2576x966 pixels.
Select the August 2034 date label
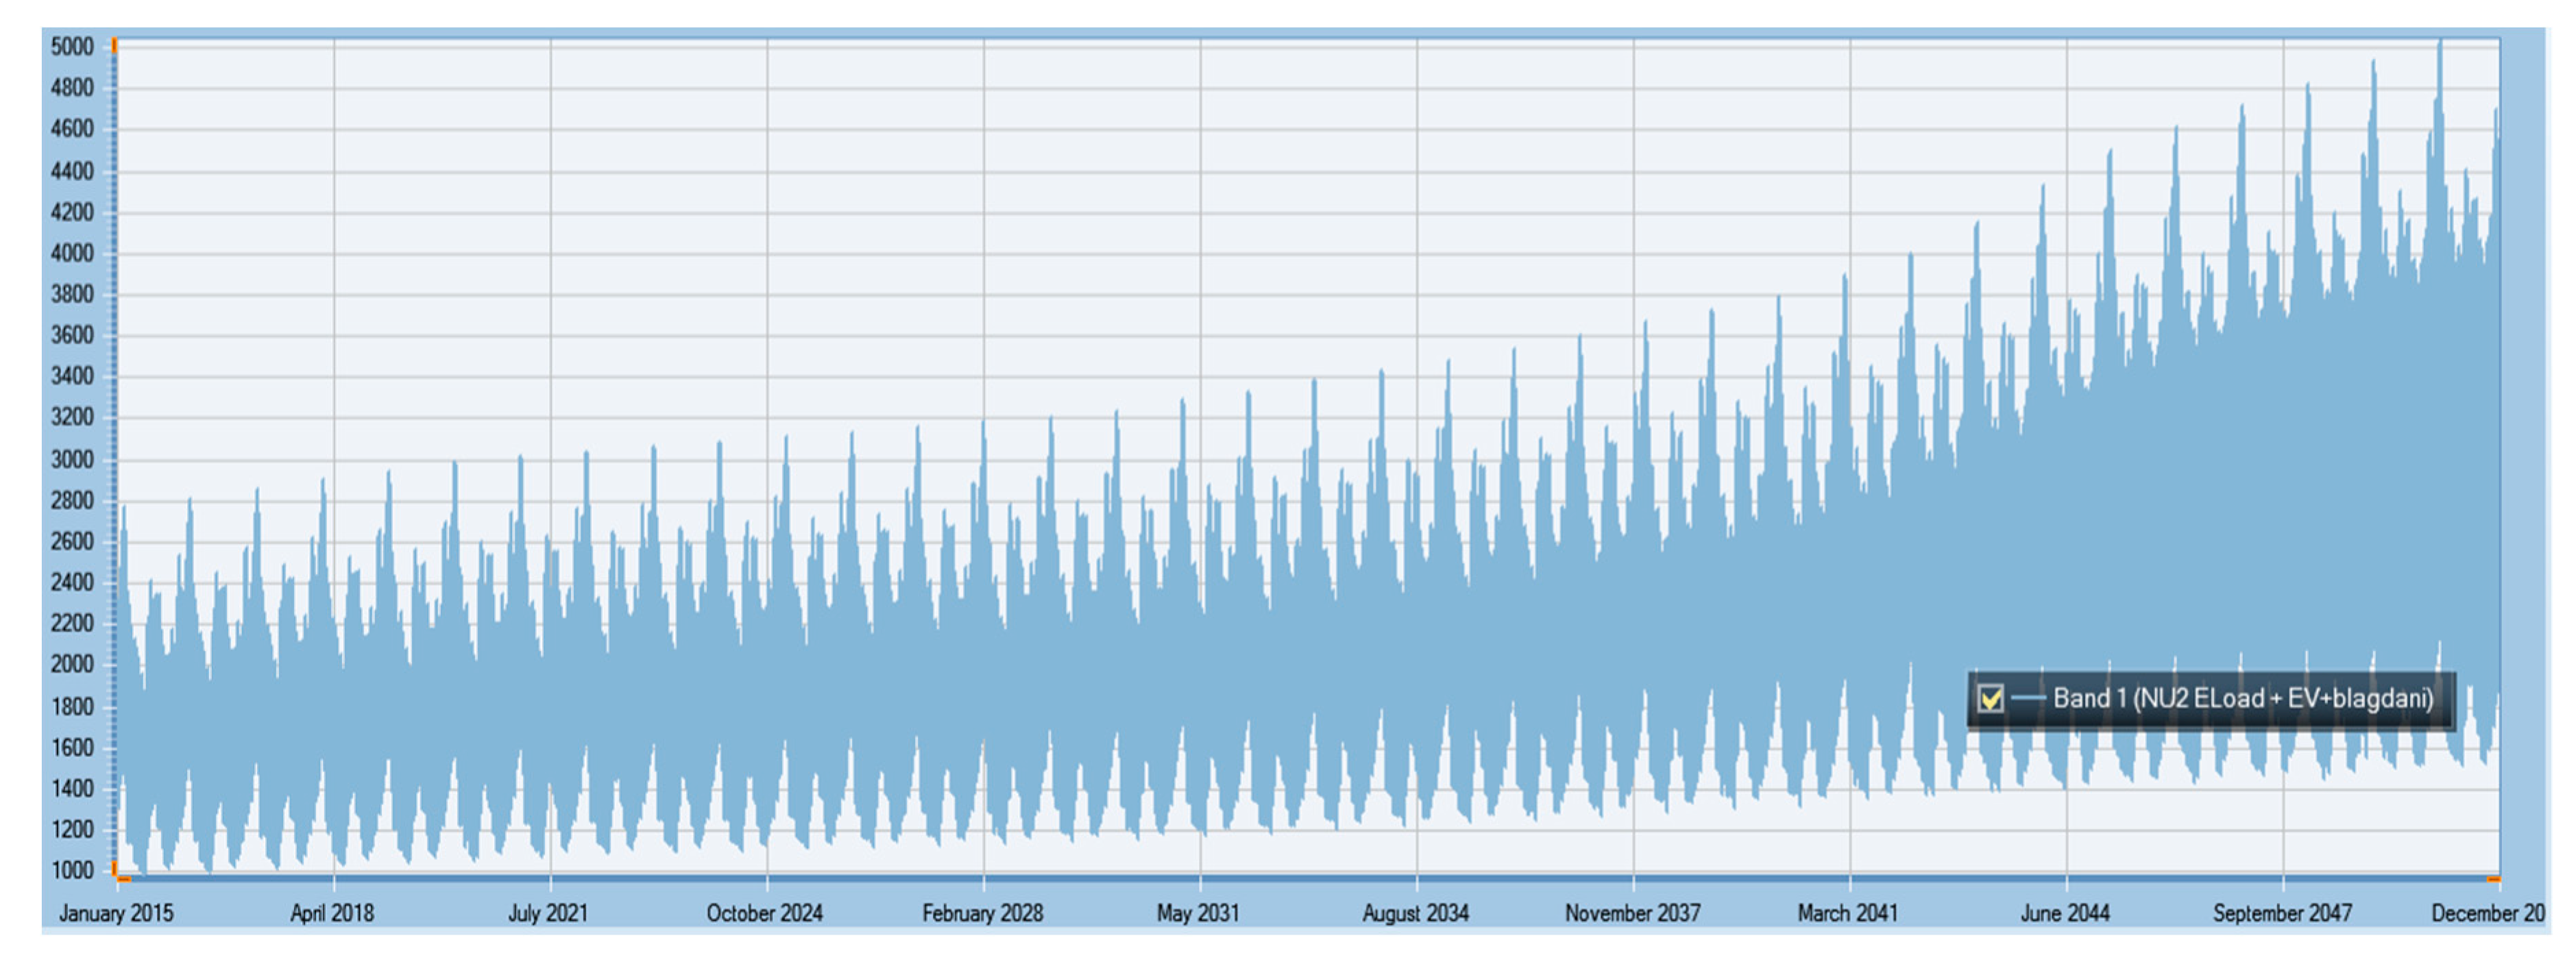click(1415, 913)
